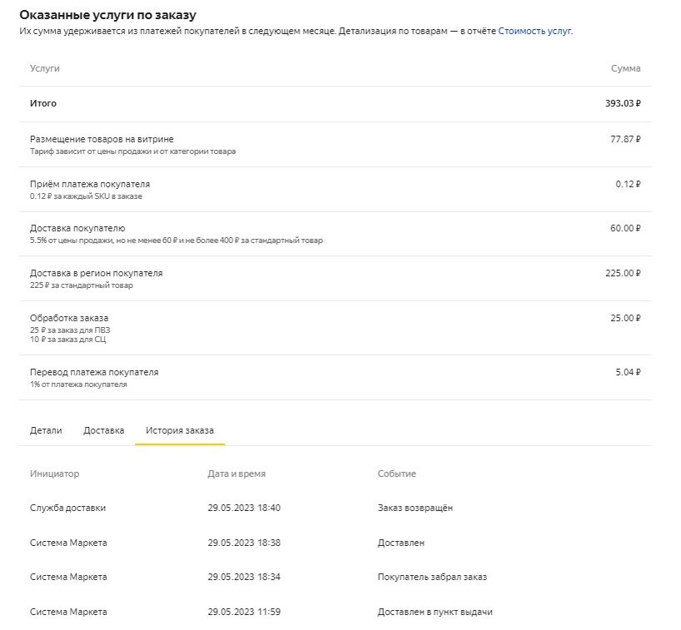Click the Перевод платежа покупателя row
681x630 pixels.
pos(336,378)
